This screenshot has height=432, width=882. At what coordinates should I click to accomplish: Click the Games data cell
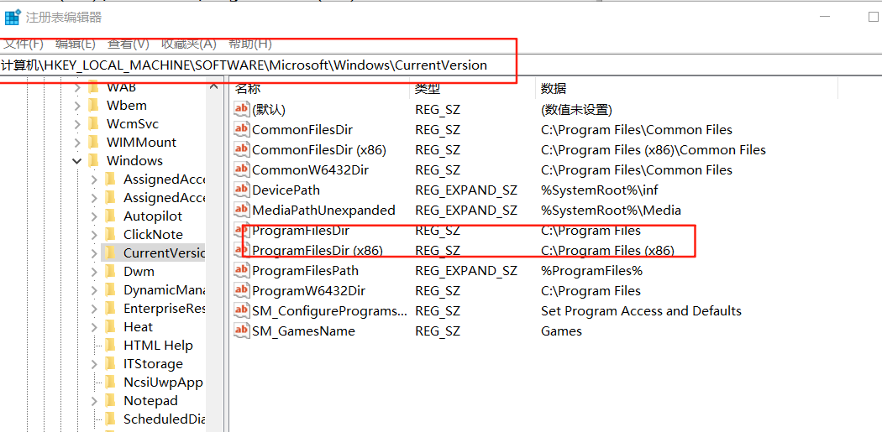pos(561,331)
